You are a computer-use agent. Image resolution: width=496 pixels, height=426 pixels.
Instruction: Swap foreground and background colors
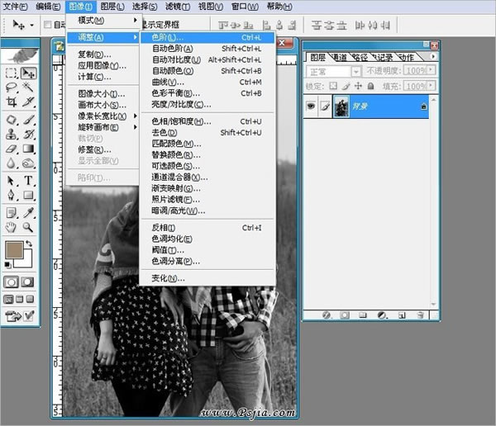point(29,244)
